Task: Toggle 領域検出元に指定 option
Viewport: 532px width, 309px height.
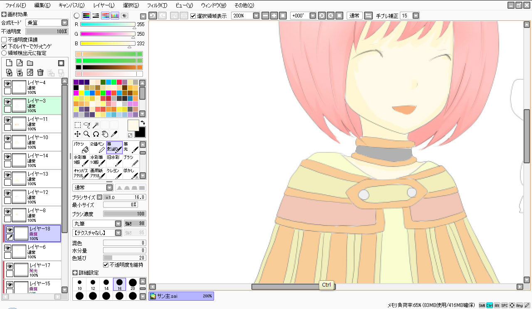Action: pos(4,53)
